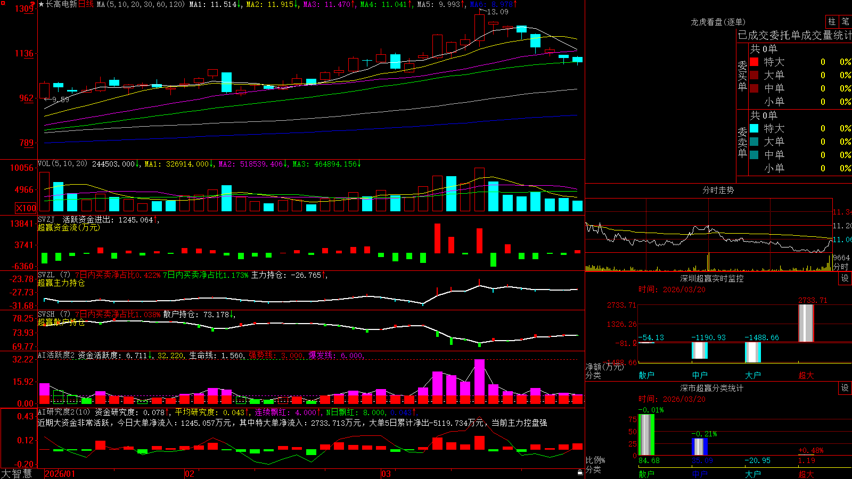The width and height of the screenshot is (852, 479).
Task: Click the lock icon at the chart's bottom-right corner
Action: 580,472
